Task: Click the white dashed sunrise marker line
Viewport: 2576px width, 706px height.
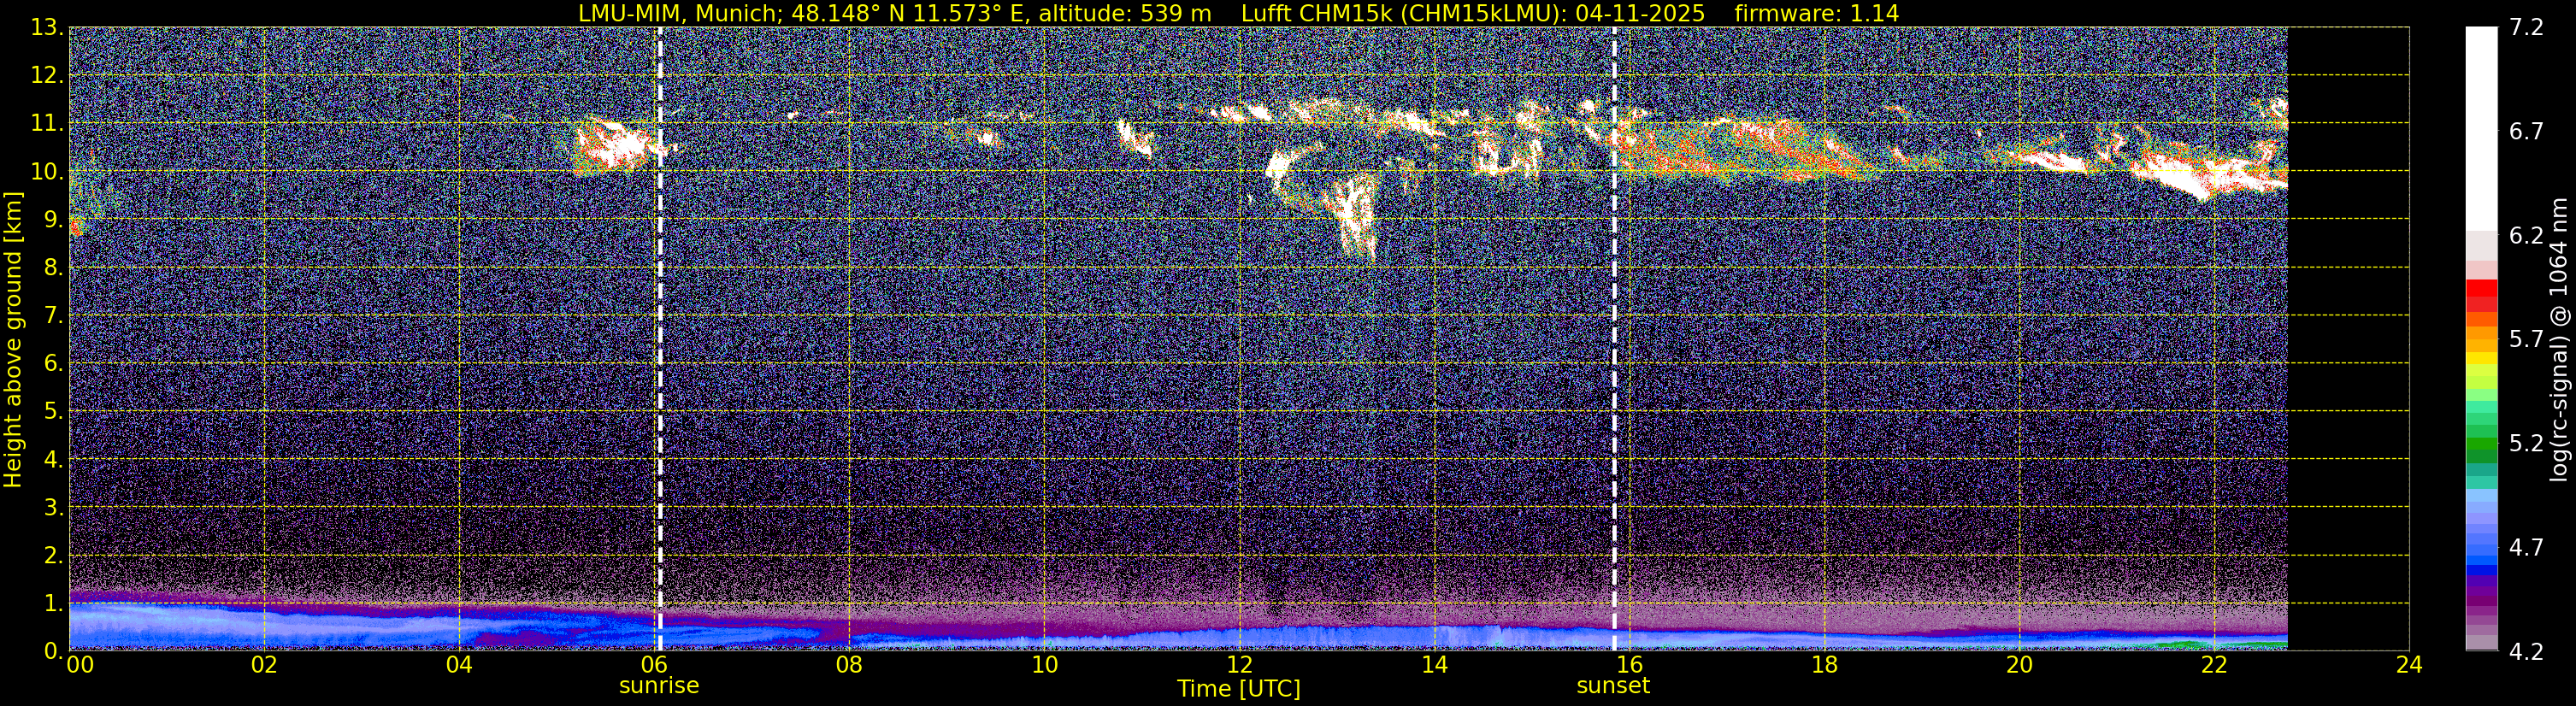Action: click(660, 338)
